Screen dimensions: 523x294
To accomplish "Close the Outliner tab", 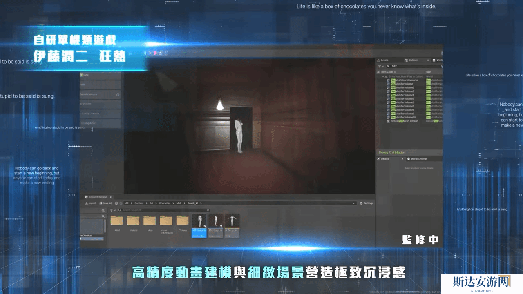I will click(427, 60).
